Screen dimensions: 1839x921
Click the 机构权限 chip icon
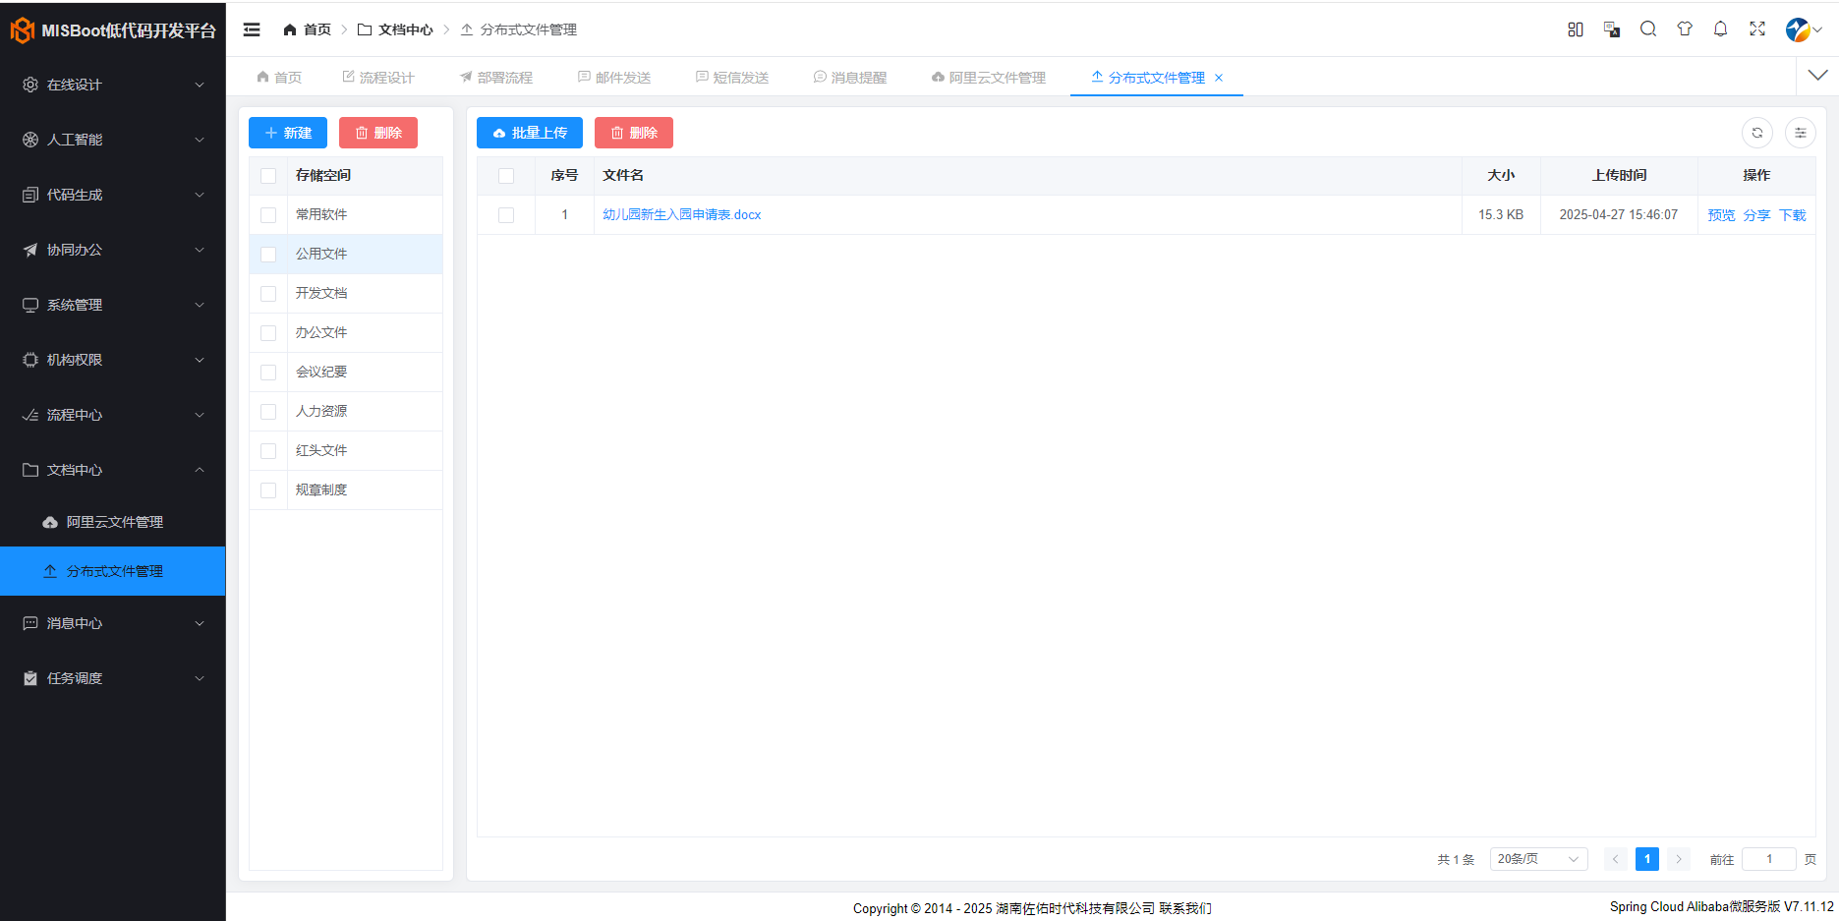30,360
